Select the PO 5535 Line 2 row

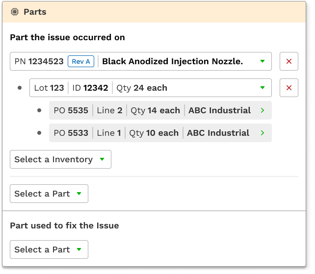(108, 110)
